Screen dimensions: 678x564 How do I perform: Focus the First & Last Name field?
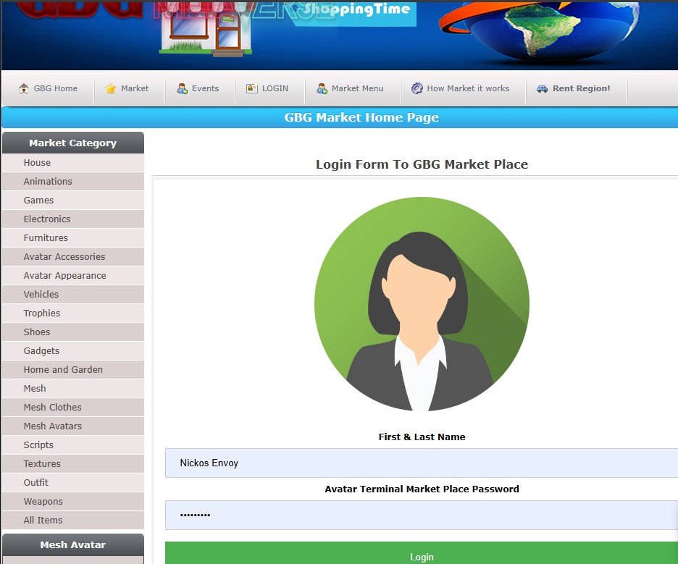click(x=422, y=463)
